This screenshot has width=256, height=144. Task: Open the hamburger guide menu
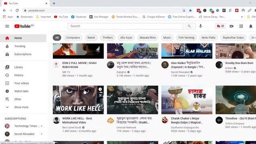tap(7, 26)
